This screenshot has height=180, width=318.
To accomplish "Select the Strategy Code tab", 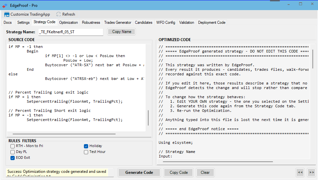I will point(44,22).
